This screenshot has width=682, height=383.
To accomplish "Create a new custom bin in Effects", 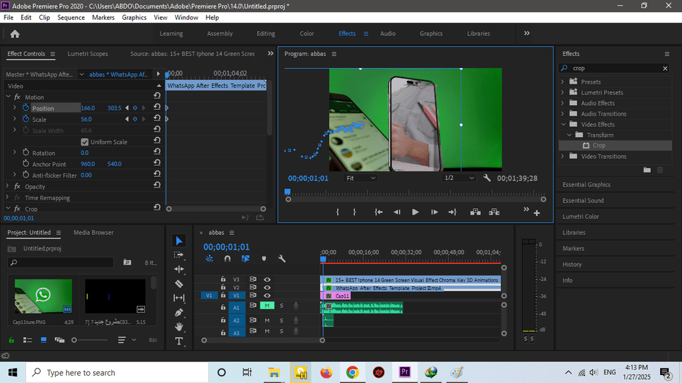I will [x=647, y=170].
